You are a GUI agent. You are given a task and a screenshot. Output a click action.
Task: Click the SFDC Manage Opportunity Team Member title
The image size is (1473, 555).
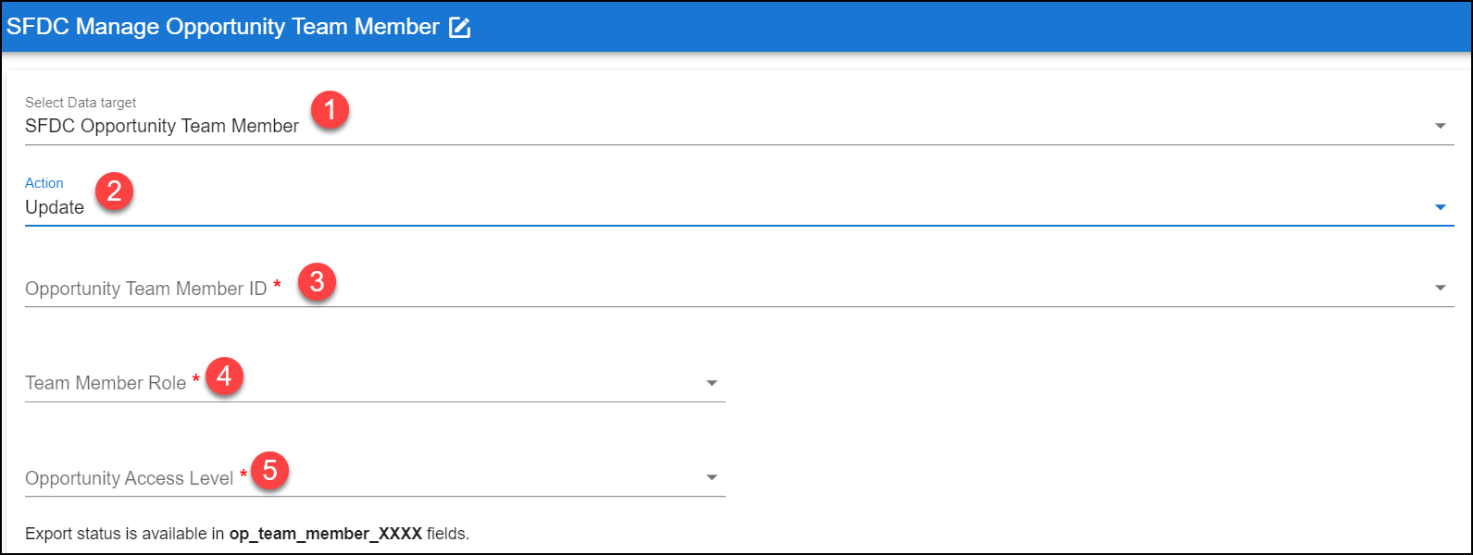click(x=222, y=27)
